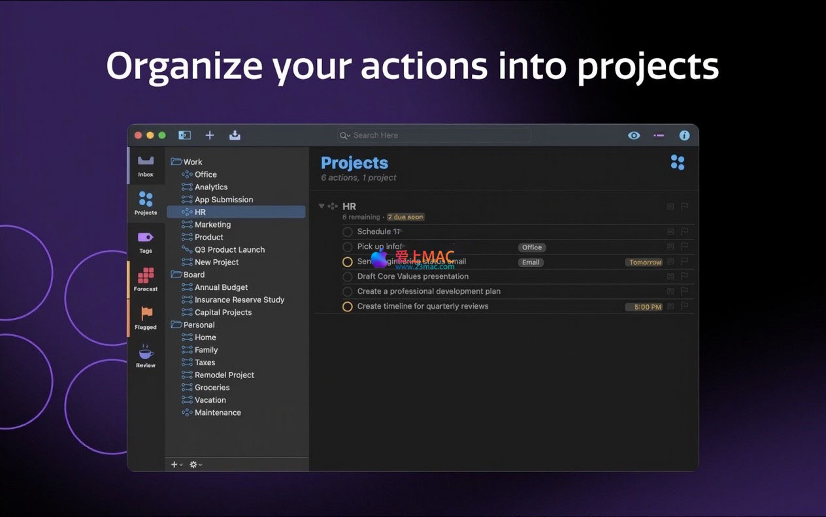Open the Forecast perspective

(146, 279)
